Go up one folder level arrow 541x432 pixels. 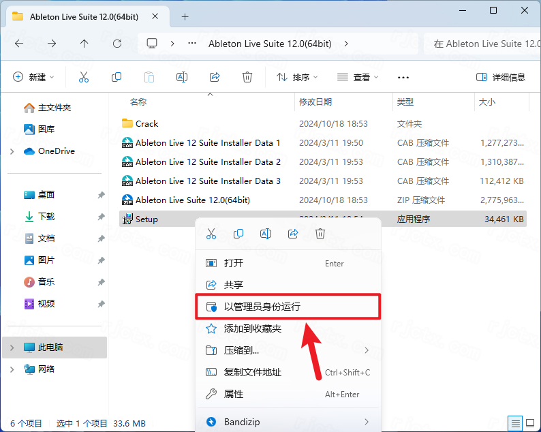(x=84, y=44)
